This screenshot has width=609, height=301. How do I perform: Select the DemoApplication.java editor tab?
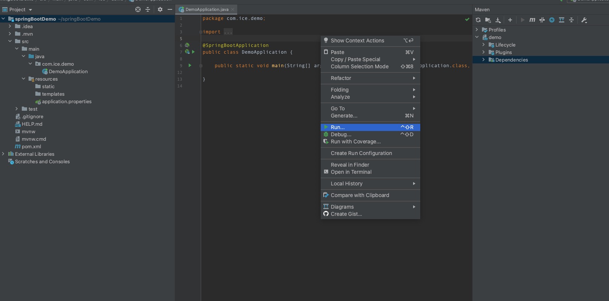coord(206,9)
